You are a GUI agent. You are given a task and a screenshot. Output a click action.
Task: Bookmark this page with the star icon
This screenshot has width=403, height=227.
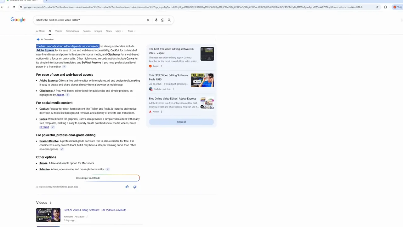(x=377, y=7)
